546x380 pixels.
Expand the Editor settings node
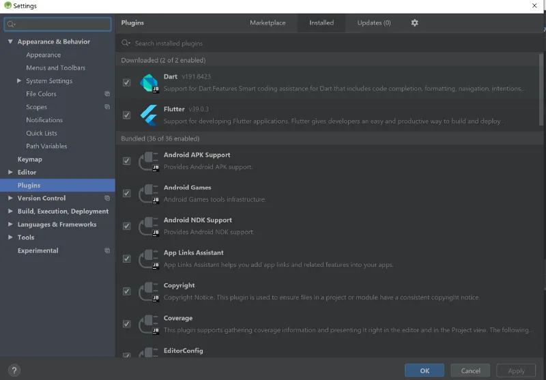(10, 172)
